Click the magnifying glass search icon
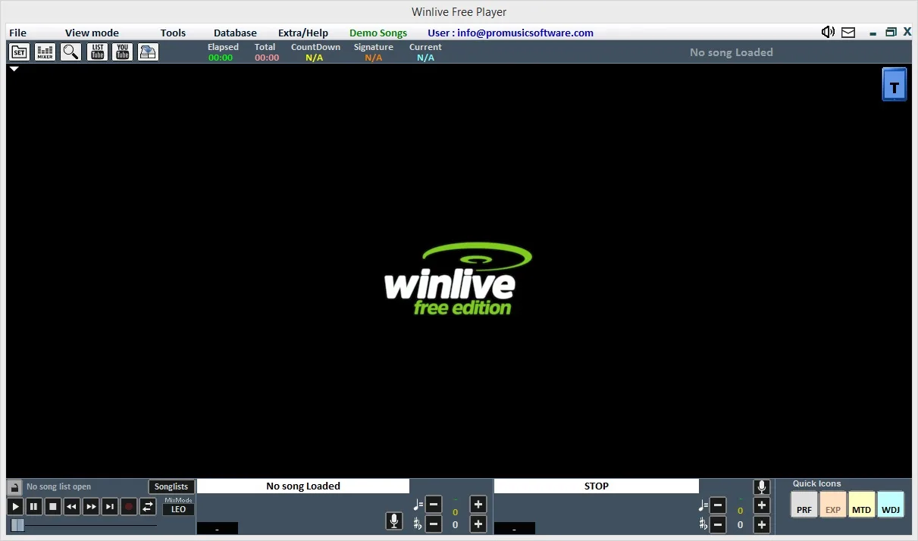Screen dimensions: 918x541 coord(71,52)
